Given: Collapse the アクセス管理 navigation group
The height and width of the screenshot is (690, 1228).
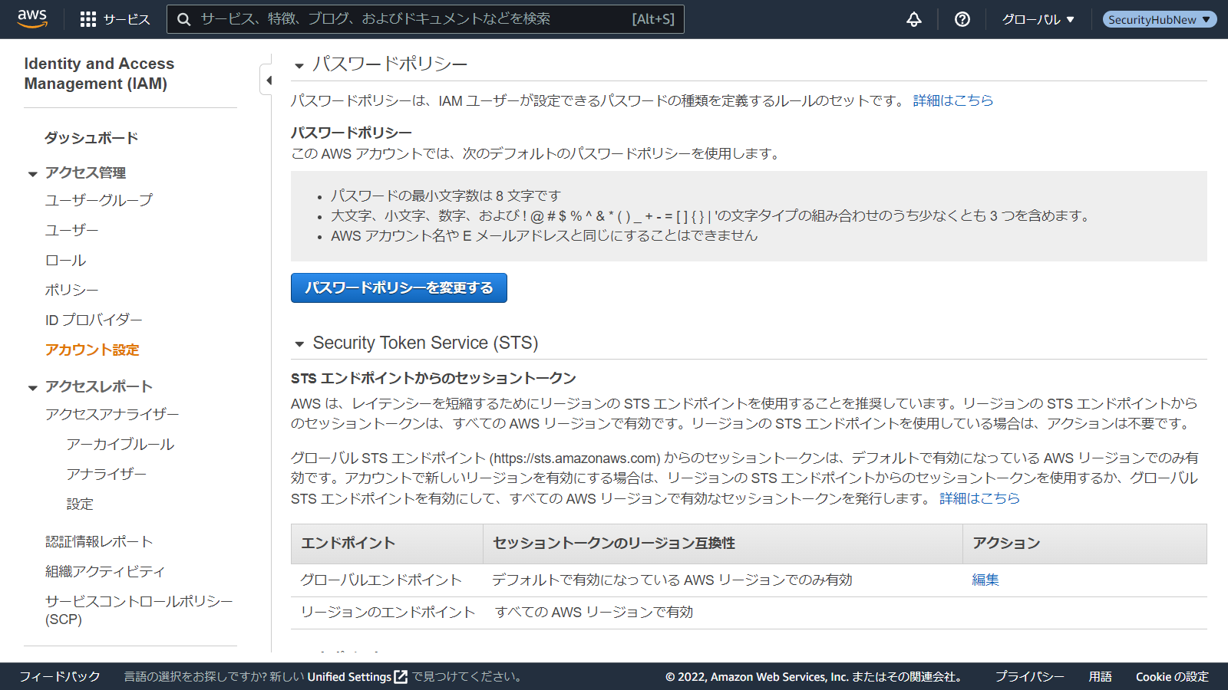Looking at the screenshot, I should 33,174.
